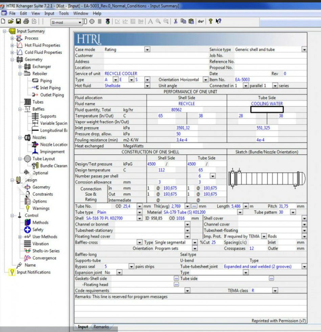Screen dimensions: 321x332
Task: Click the Tube Side fluid quantity field
Action: (267, 110)
